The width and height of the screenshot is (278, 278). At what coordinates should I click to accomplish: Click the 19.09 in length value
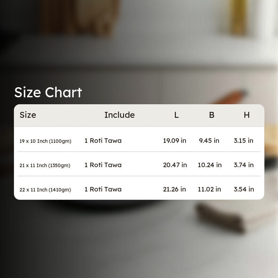(175, 141)
